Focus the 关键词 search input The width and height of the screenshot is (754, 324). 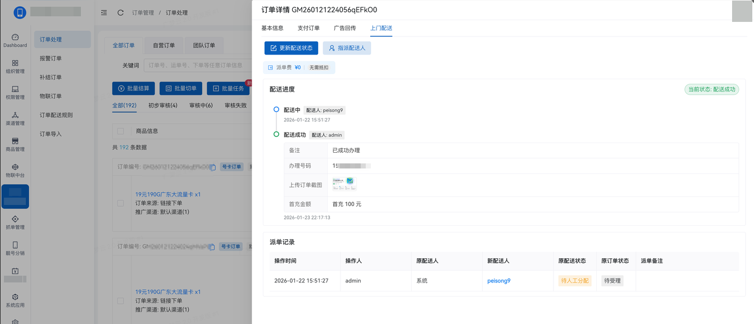pyautogui.click(x=198, y=66)
